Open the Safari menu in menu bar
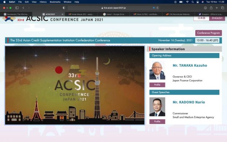 pos(12,2)
